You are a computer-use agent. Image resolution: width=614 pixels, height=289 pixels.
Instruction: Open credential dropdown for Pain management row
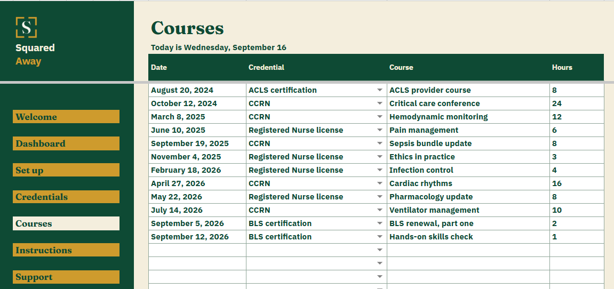pyautogui.click(x=379, y=130)
